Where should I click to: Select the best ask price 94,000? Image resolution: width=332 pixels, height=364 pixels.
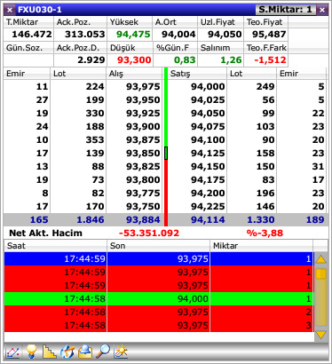point(208,86)
